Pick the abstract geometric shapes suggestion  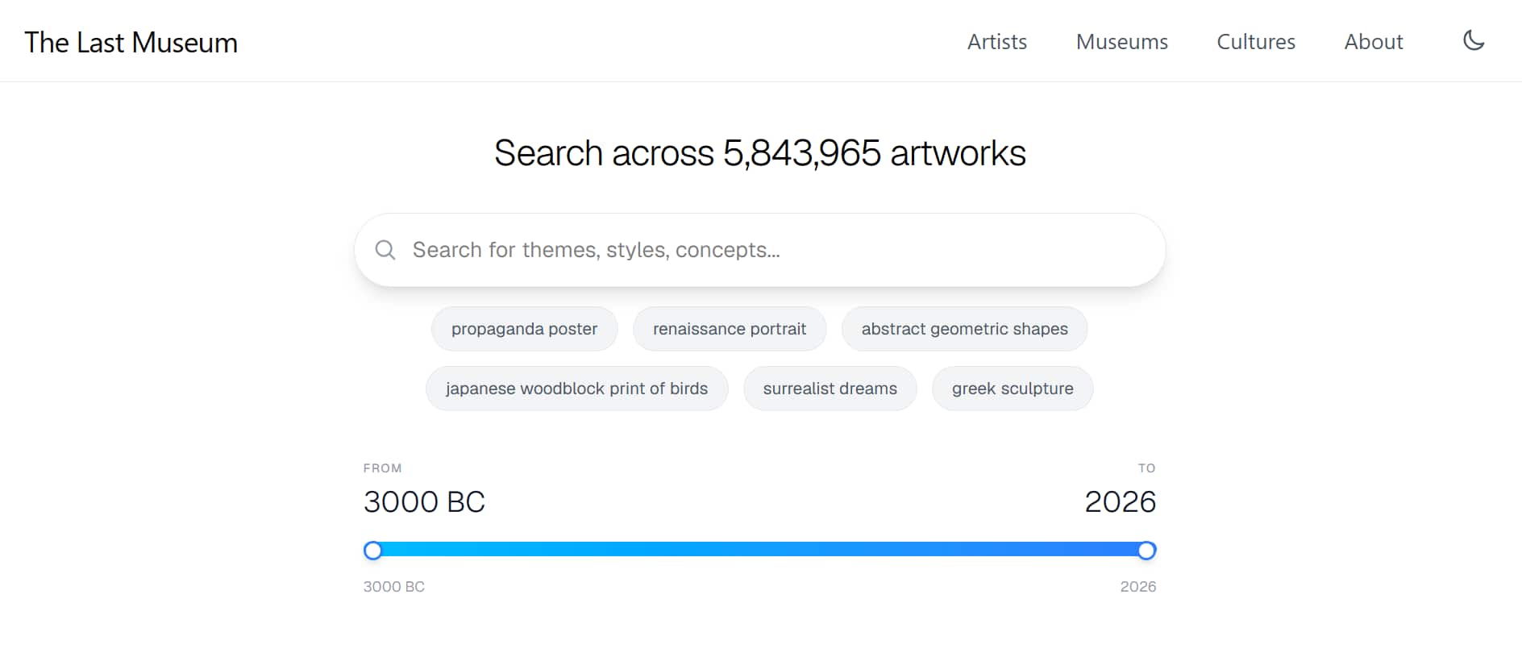965,329
